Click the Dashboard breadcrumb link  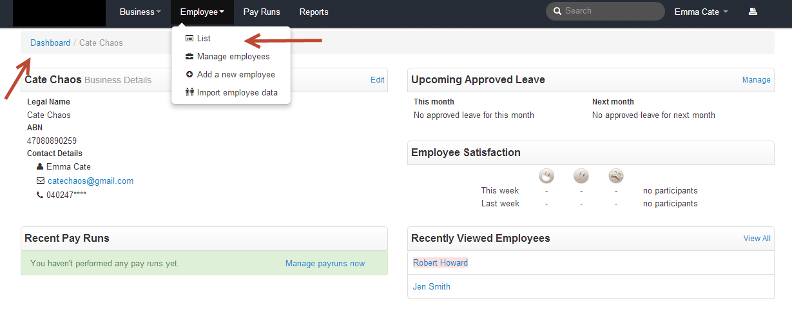point(50,43)
